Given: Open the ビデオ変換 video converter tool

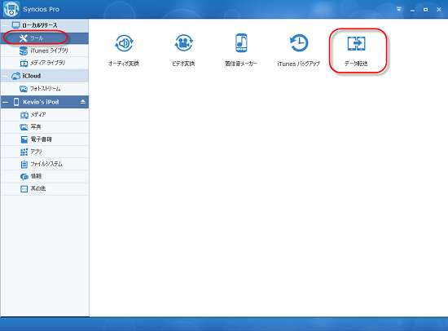Looking at the screenshot, I should pos(183,50).
